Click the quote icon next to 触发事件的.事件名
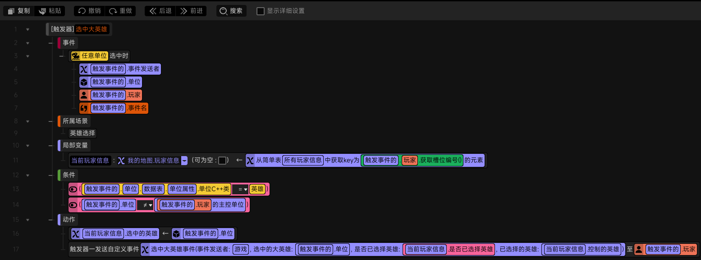Image resolution: width=701 pixels, height=260 pixels. tap(84, 108)
